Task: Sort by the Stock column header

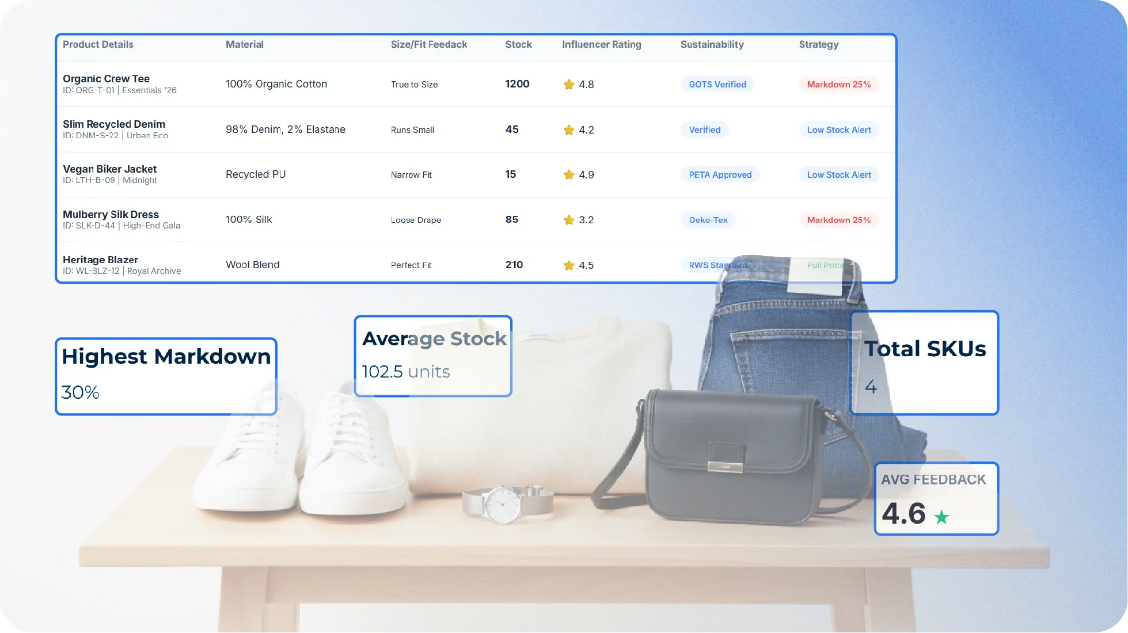Action: pos(518,44)
